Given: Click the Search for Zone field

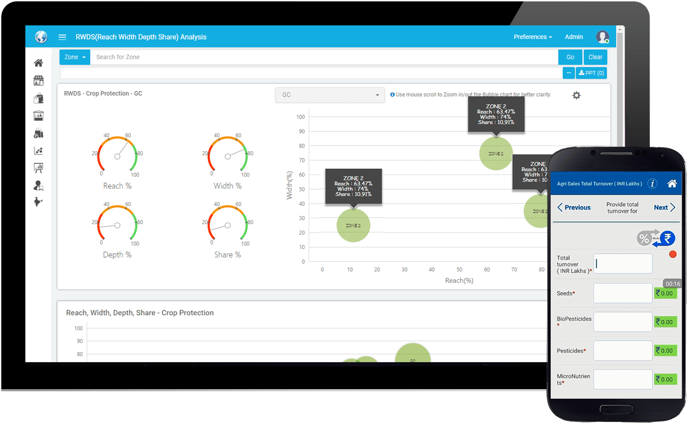Looking at the screenshot, I should [323, 57].
